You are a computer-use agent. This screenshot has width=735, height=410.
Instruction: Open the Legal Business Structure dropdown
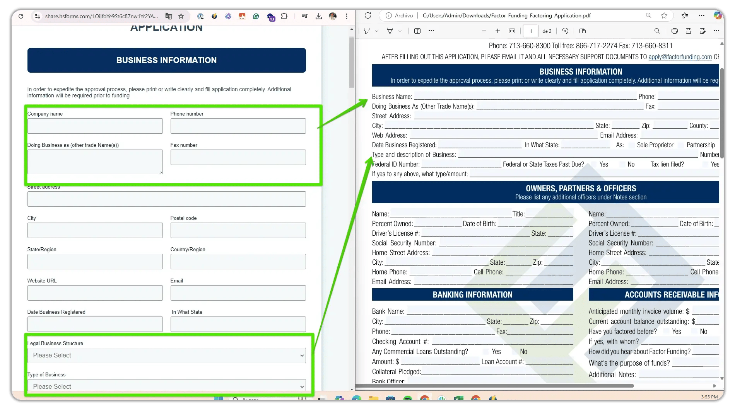point(166,355)
